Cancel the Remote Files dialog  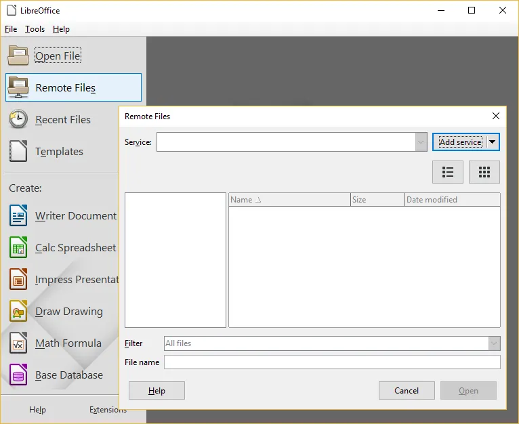(407, 391)
